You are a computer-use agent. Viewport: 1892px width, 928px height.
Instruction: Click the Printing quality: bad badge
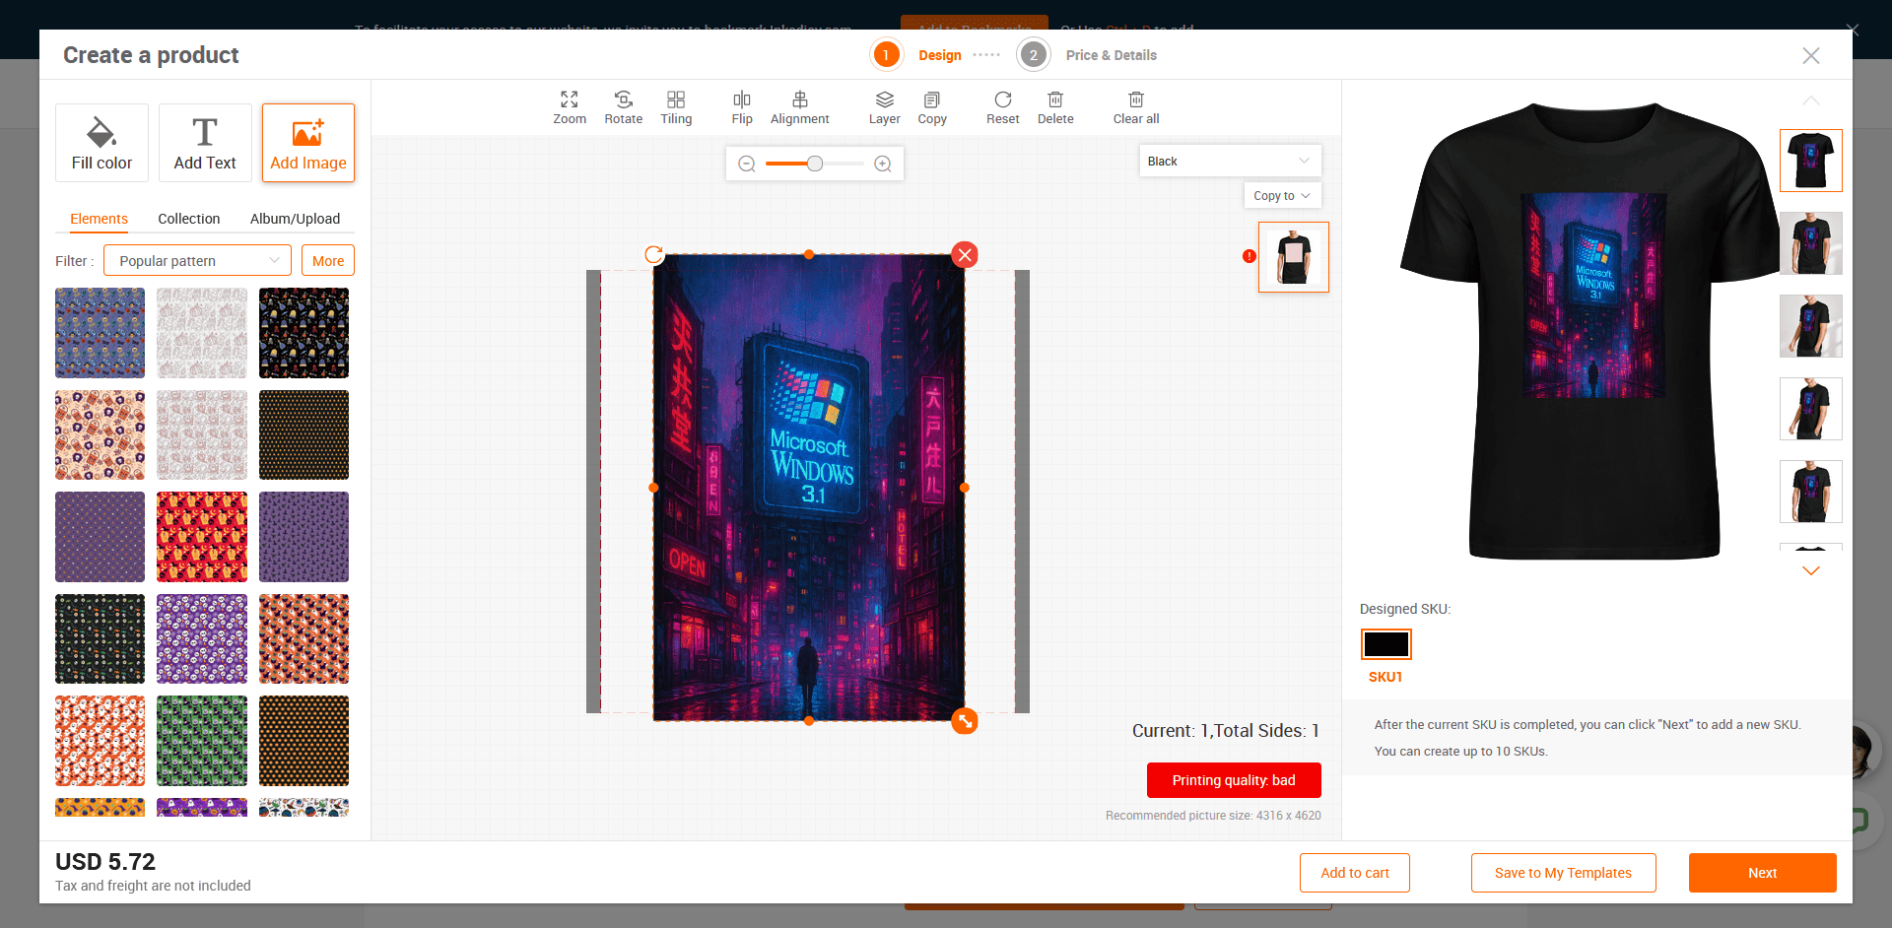click(x=1234, y=780)
